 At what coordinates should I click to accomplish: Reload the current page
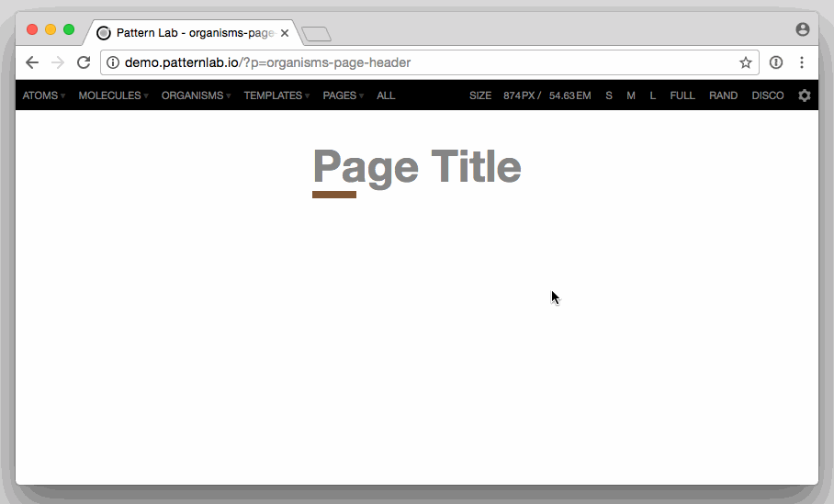point(84,62)
